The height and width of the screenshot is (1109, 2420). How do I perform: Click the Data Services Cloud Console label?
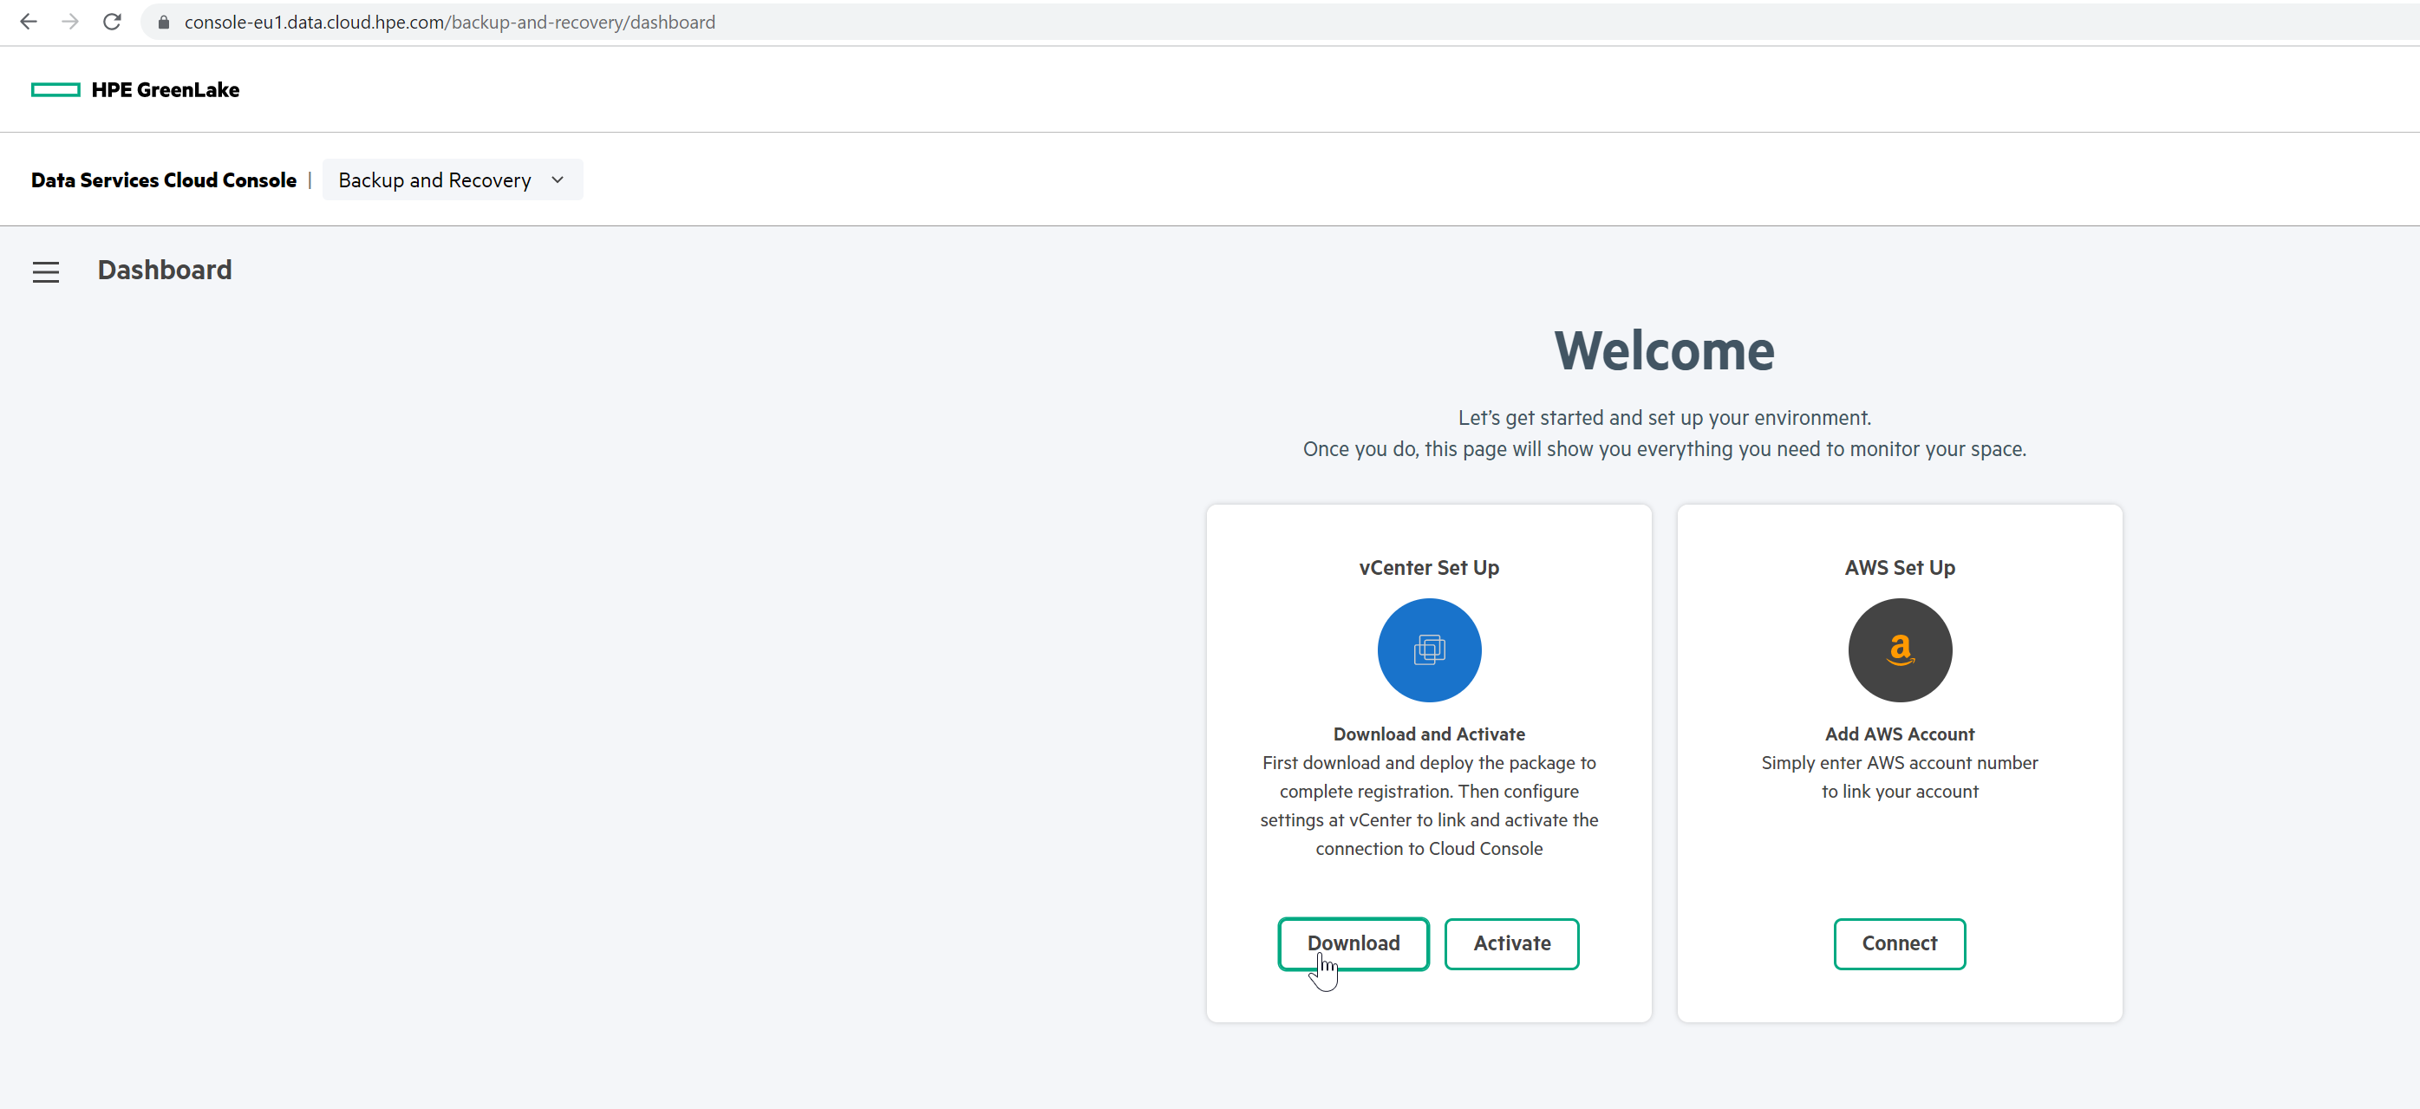[x=164, y=180]
